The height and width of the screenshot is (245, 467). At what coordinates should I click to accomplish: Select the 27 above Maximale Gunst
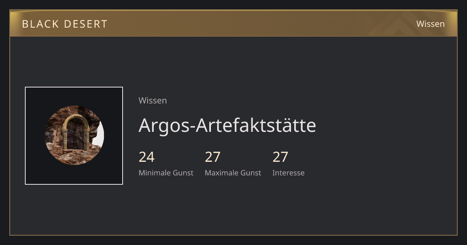(213, 157)
